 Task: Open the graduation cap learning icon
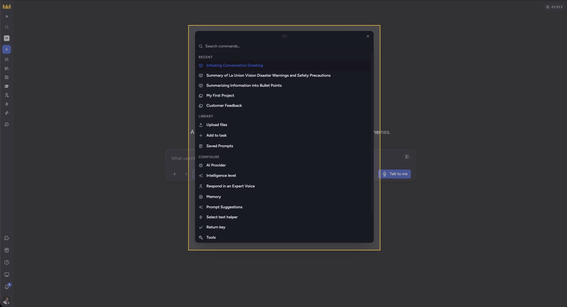[7, 86]
